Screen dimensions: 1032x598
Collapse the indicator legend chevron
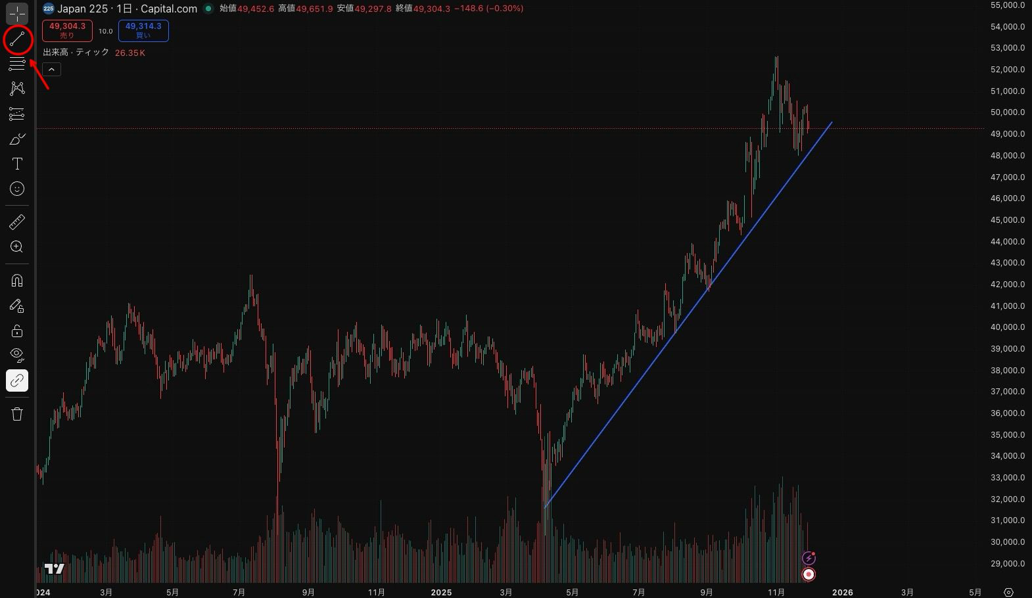pyautogui.click(x=51, y=70)
